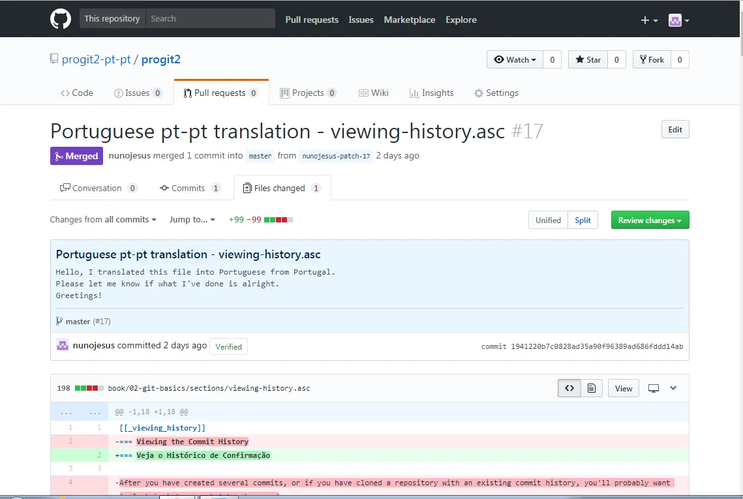Show the source diff view

[x=569, y=388]
